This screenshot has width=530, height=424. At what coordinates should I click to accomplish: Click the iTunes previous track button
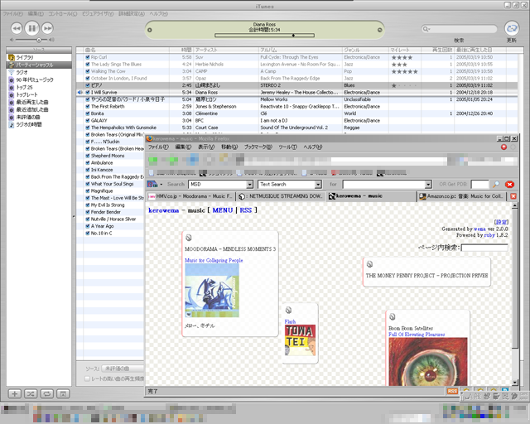(x=17, y=28)
